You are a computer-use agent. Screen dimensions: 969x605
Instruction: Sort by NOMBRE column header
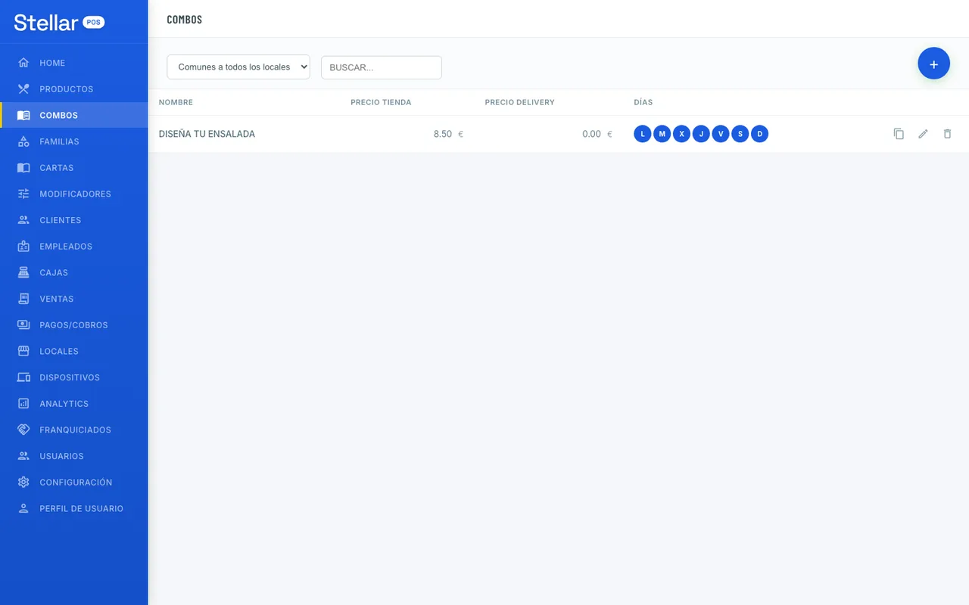(x=176, y=102)
